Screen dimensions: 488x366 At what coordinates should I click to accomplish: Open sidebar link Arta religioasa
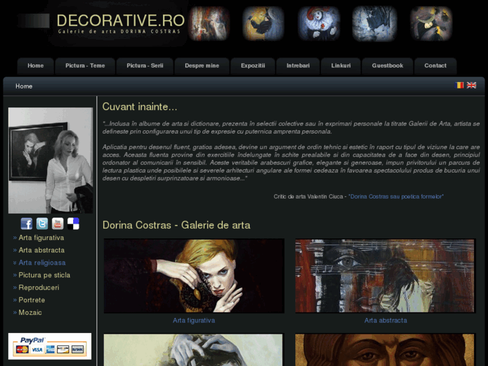click(x=42, y=263)
